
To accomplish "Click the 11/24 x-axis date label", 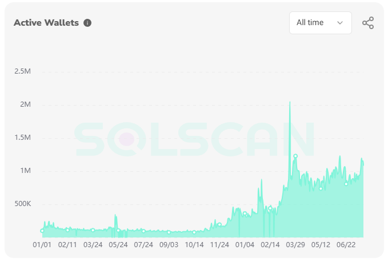I will click(219, 245).
